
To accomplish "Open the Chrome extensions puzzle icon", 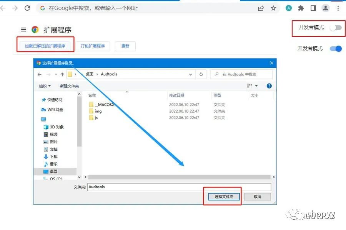I will pos(301,8).
